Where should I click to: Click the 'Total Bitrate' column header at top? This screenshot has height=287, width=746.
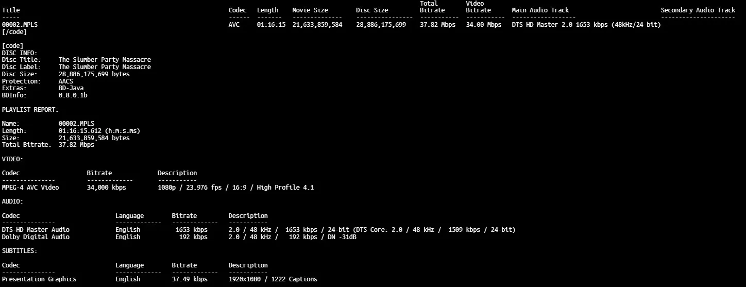(x=432, y=7)
